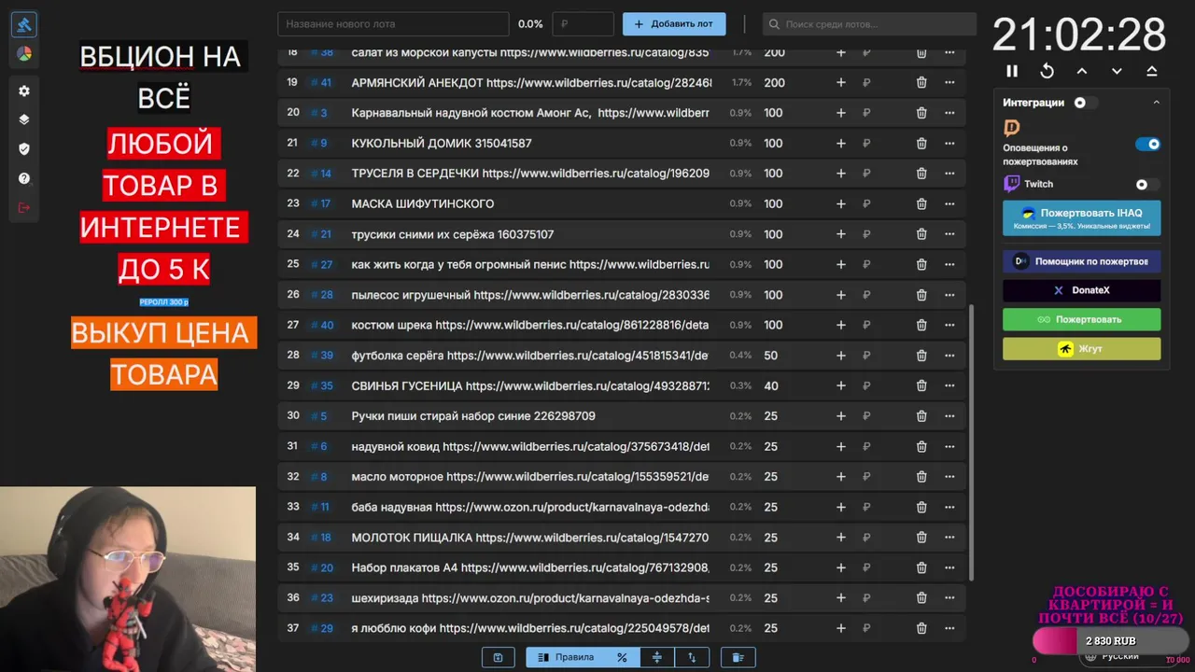Open the pie chart wheel page
1195x672 pixels.
point(24,54)
